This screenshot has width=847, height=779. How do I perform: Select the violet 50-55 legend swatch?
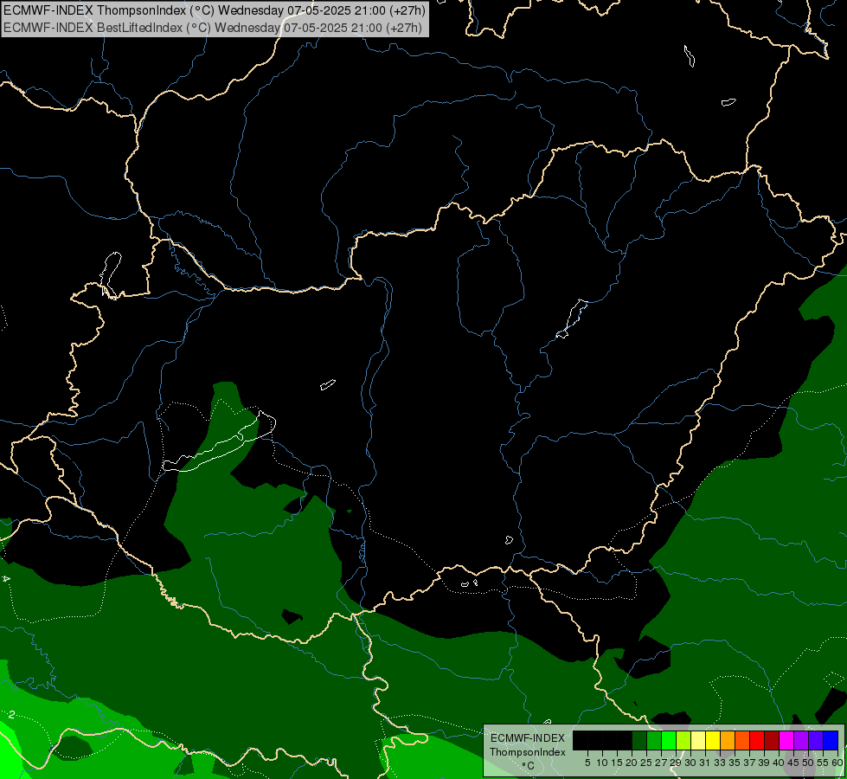pyautogui.click(x=816, y=740)
